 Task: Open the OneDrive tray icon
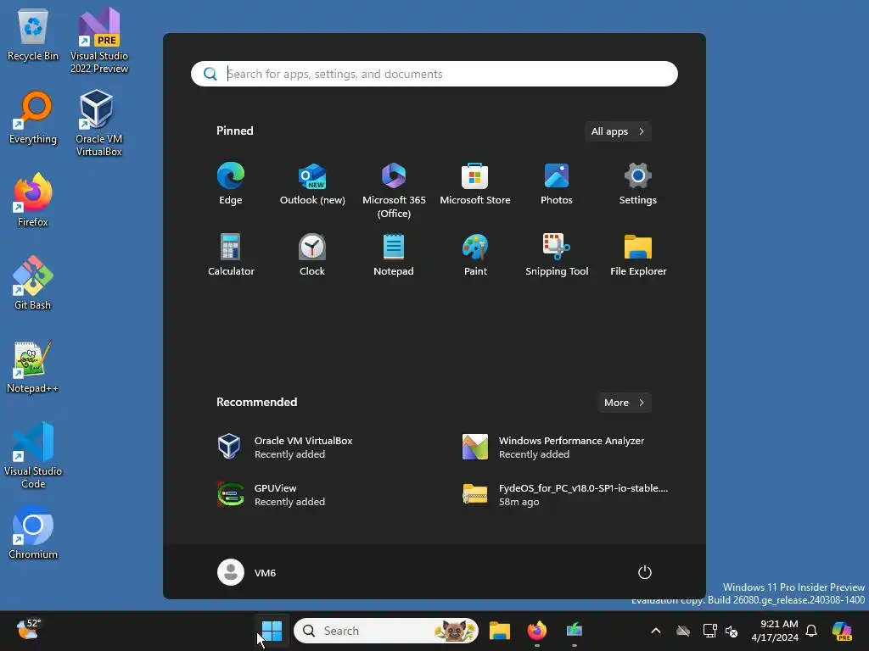[683, 631]
